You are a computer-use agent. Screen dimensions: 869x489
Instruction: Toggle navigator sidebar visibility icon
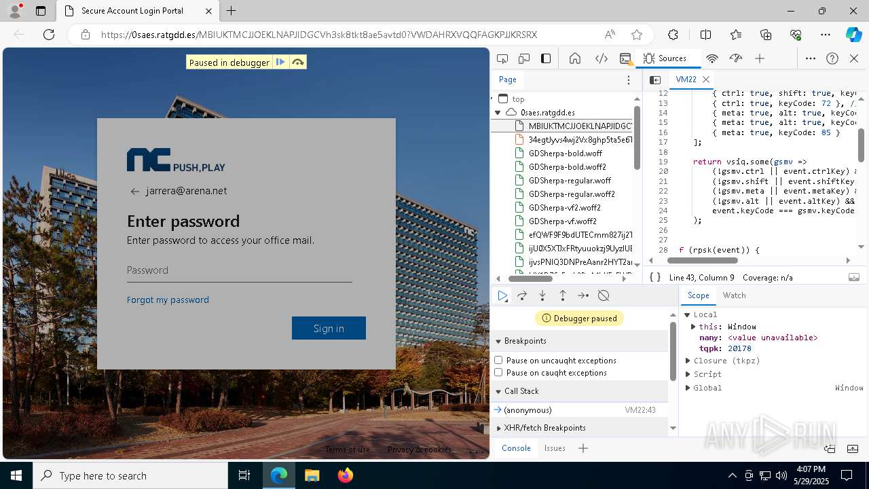655,79
